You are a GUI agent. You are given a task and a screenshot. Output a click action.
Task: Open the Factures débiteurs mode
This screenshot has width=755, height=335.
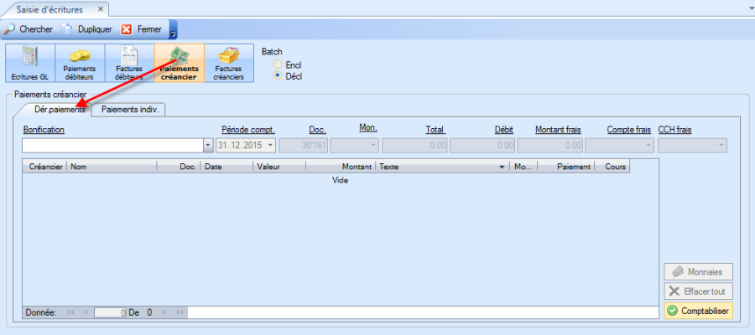point(129,63)
